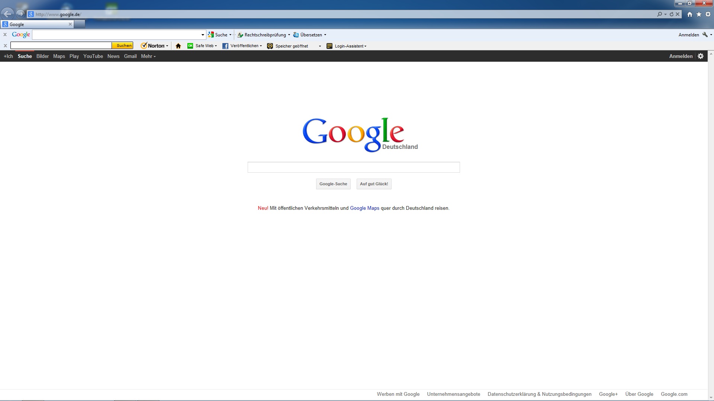
Task: Follow the Google Maps link
Action: click(364, 208)
